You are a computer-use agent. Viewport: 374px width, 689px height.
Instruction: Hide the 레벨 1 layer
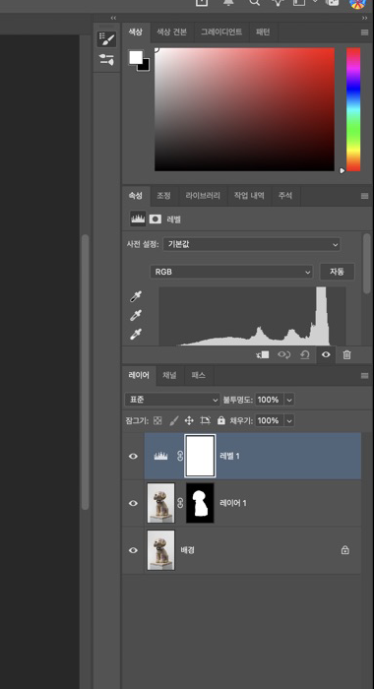coord(133,456)
